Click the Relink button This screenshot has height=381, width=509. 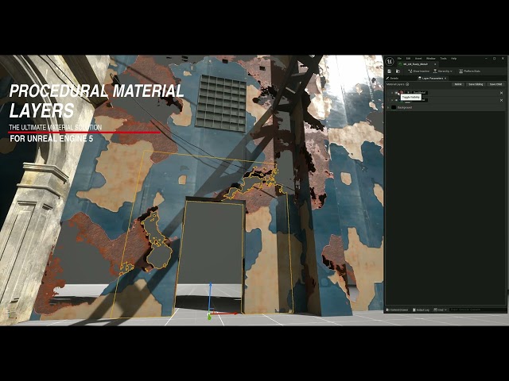click(x=458, y=84)
